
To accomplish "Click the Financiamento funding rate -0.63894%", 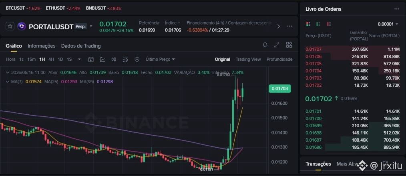I will pos(197,30).
